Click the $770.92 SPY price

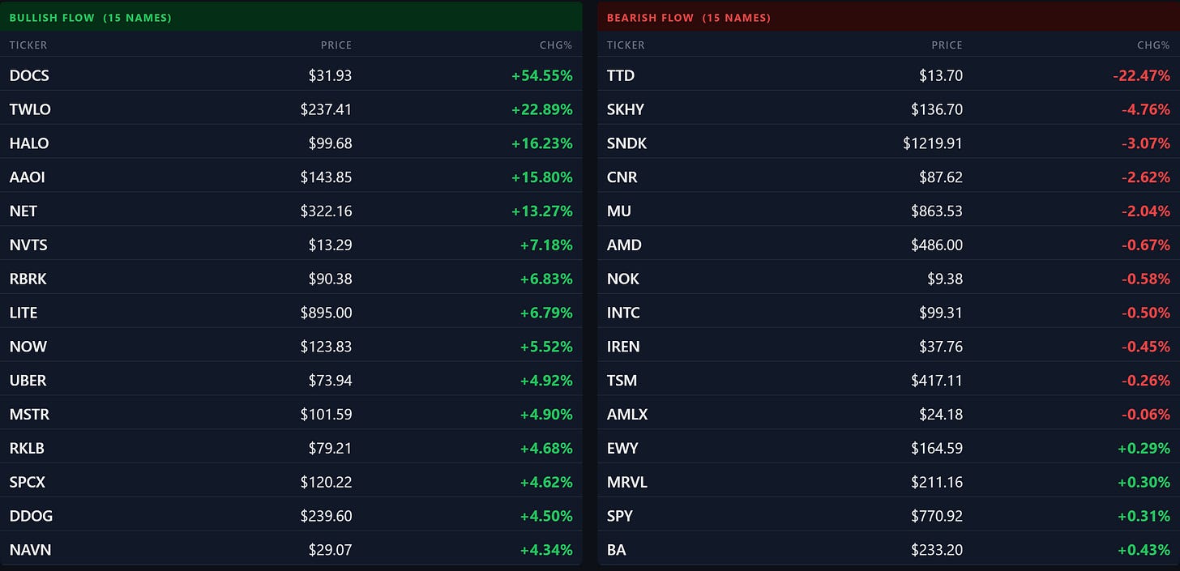point(937,516)
